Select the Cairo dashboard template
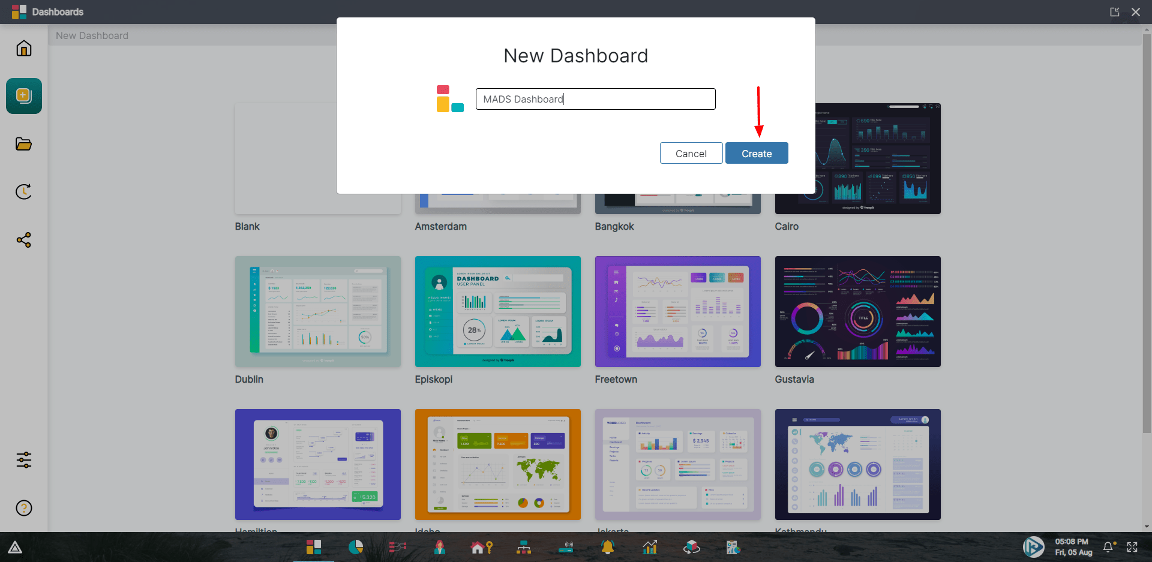1152x562 pixels. (857, 158)
